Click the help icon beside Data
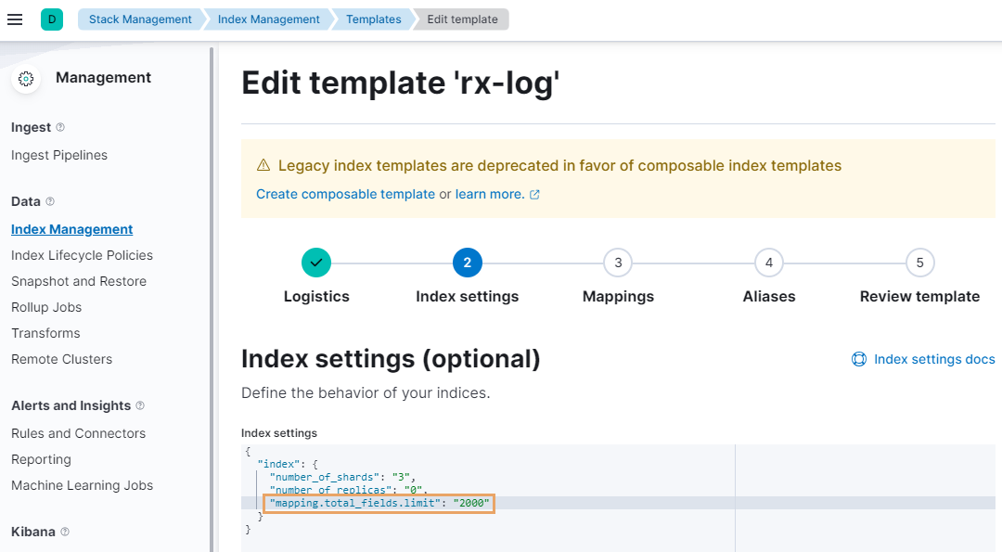Viewport: 1002px width, 552px height. (50, 201)
